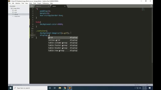161x90 pixels.
Task: Click the background-color property text
Action: pyautogui.click(x=48, y=24)
